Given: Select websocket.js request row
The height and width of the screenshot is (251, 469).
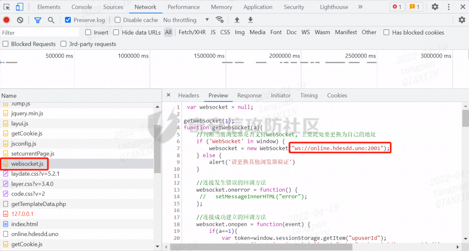Looking at the screenshot, I should coord(77,164).
